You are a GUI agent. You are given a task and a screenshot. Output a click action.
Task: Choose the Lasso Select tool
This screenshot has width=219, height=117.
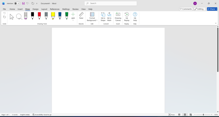coord(19,17)
